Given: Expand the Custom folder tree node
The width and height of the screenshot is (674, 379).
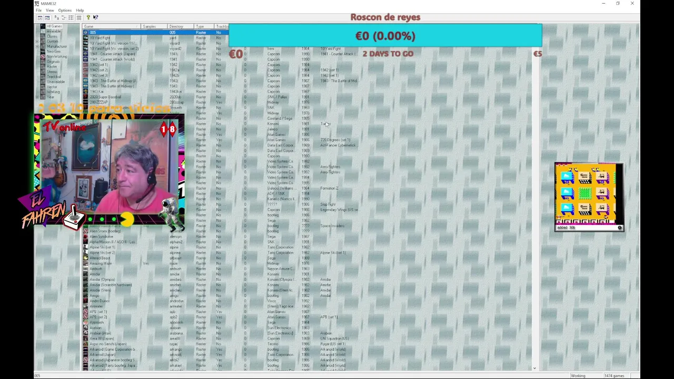Looking at the screenshot, I should coord(37,42).
